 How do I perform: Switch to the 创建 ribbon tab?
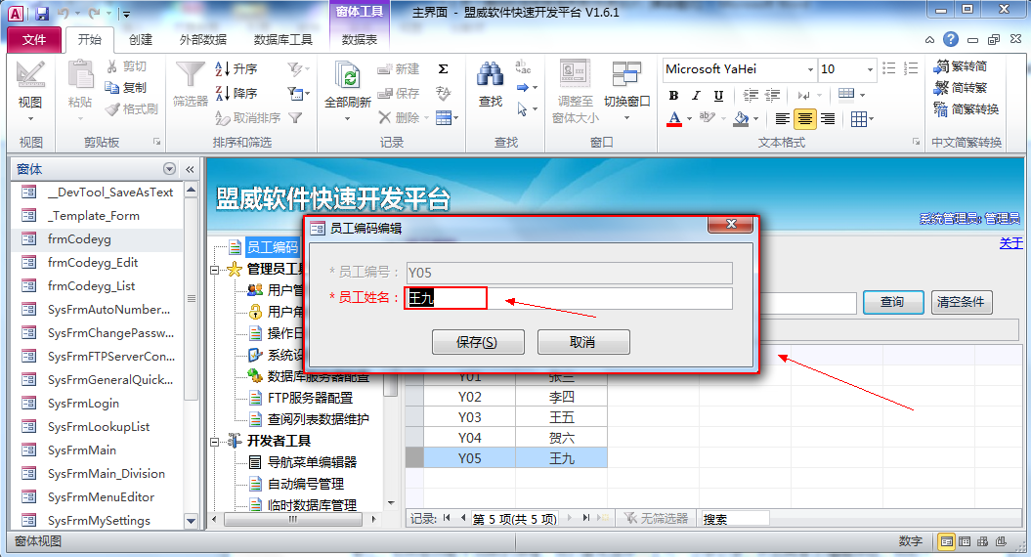point(141,39)
